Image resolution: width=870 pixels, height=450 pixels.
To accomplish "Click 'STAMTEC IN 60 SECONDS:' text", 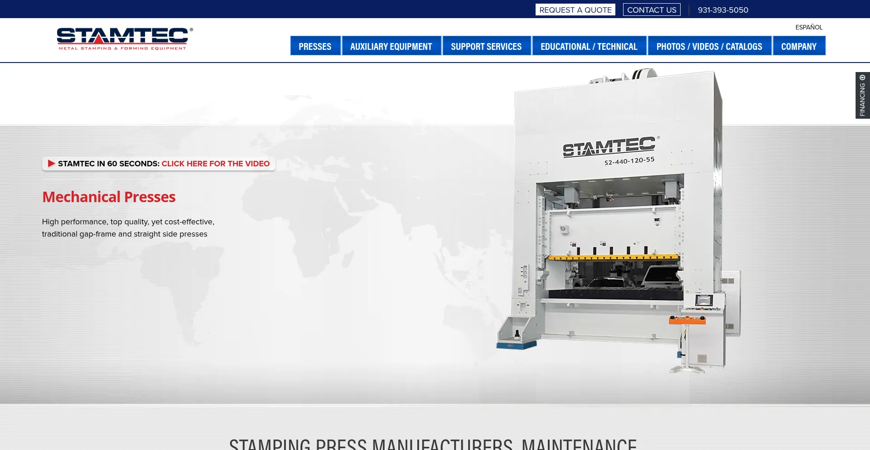I will tap(109, 164).
